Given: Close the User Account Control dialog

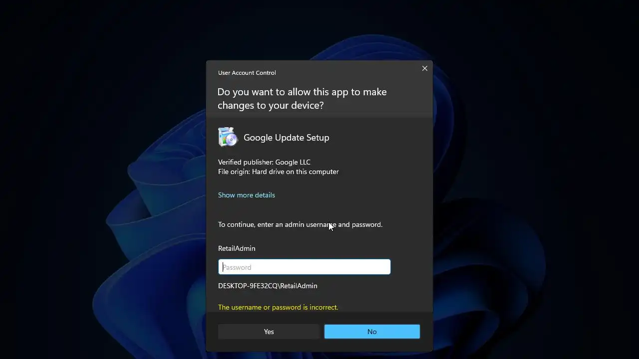Looking at the screenshot, I should point(425,68).
